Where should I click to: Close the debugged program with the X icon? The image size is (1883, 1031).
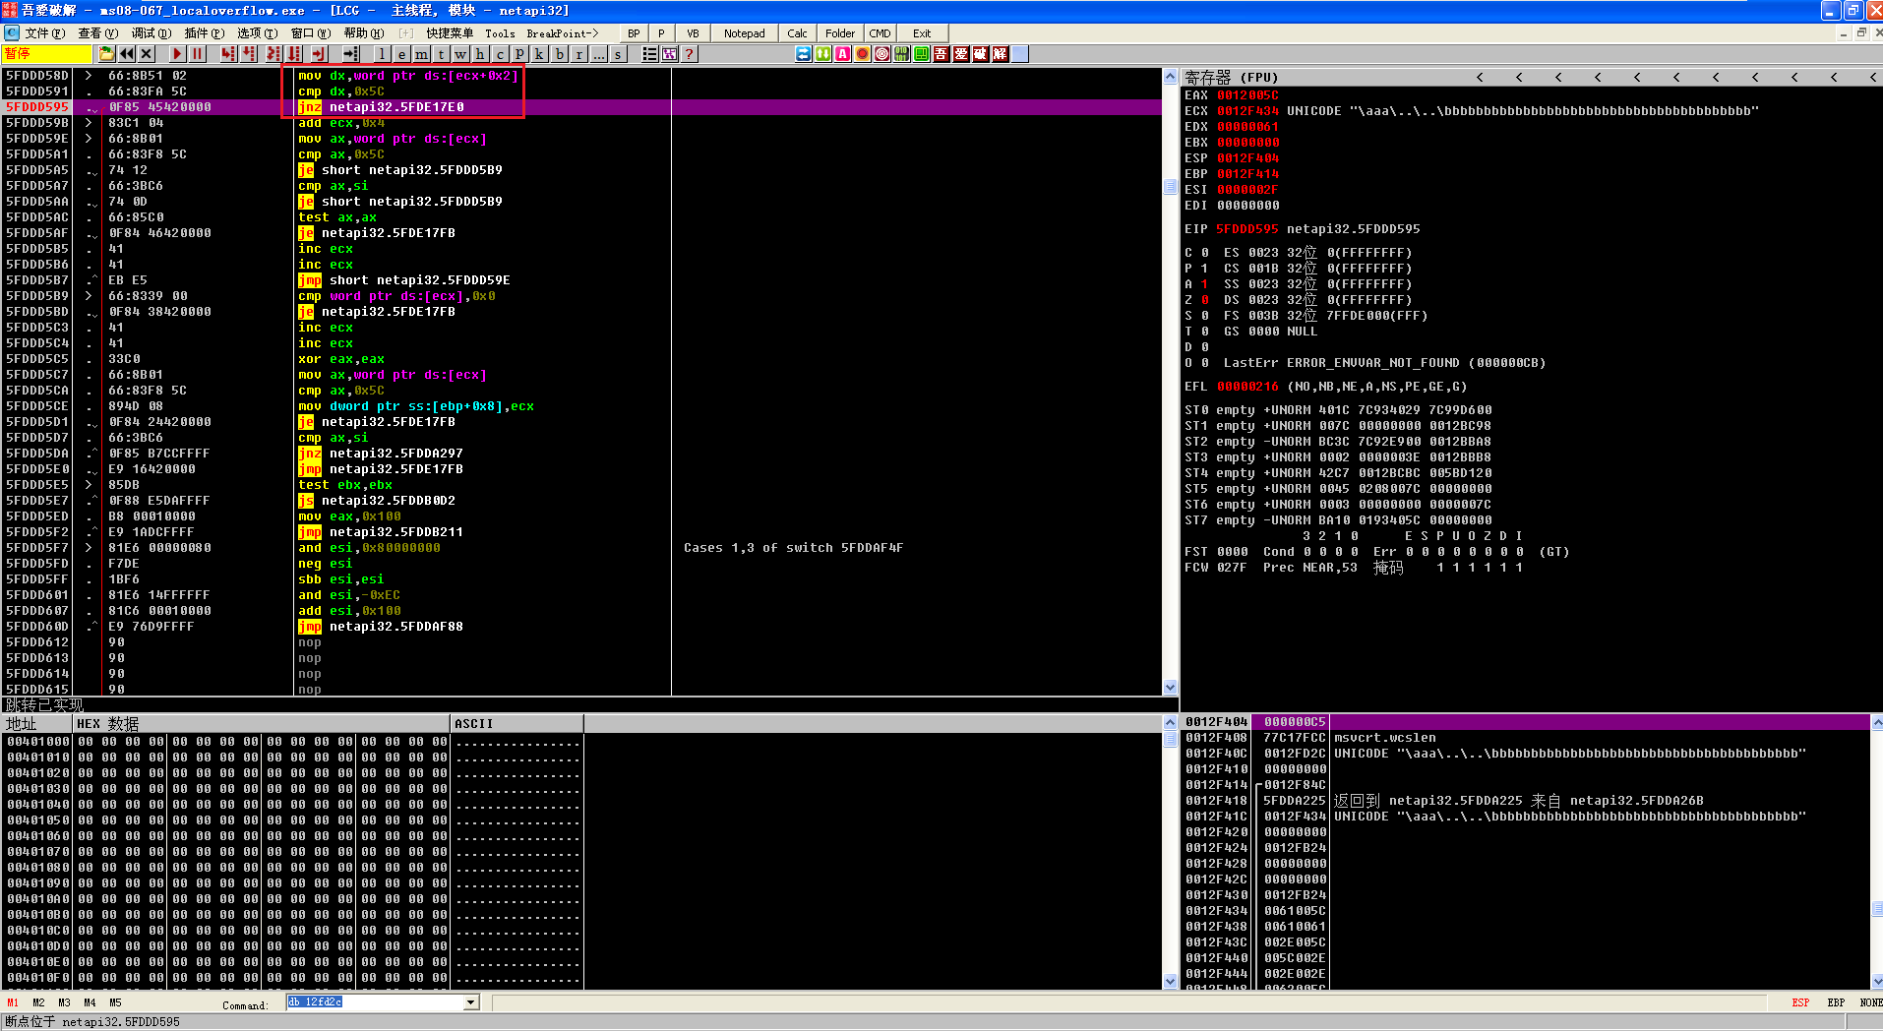click(147, 54)
